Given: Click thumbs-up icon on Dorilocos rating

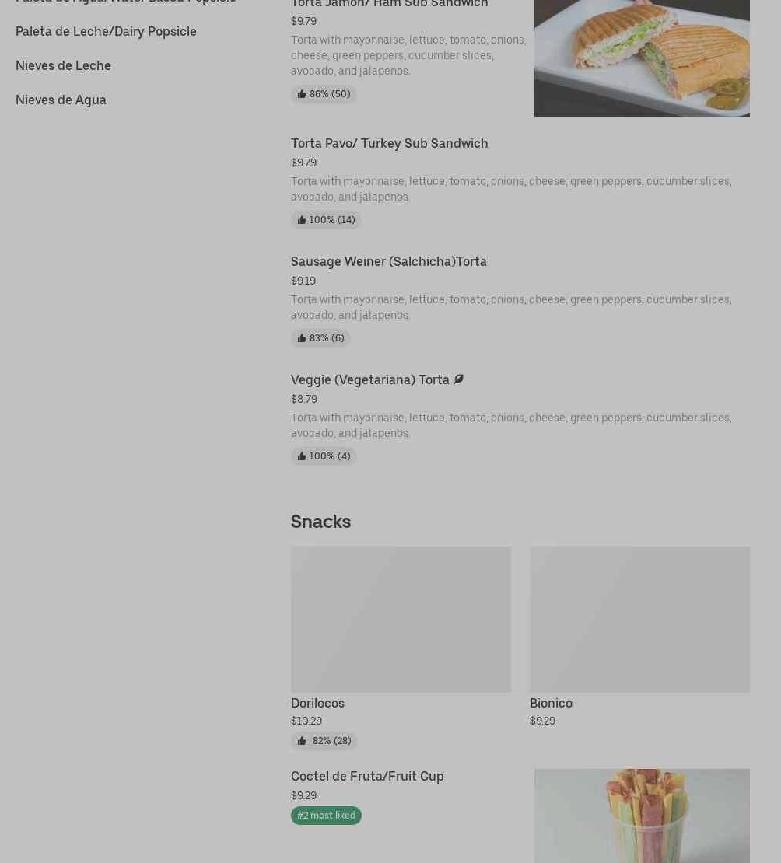Looking at the screenshot, I should pyautogui.click(x=301, y=741).
